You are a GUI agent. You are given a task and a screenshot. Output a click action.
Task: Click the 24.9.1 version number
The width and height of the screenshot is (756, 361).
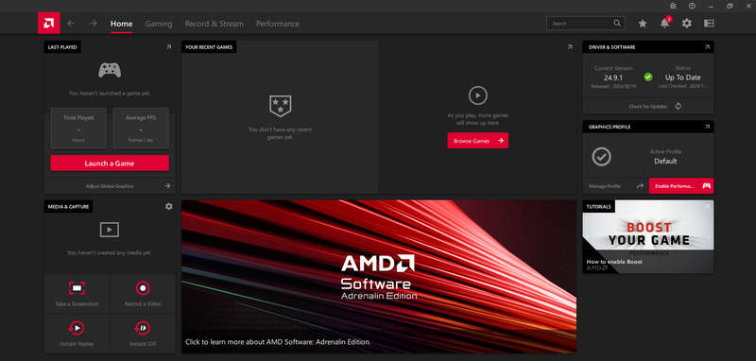[613, 77]
